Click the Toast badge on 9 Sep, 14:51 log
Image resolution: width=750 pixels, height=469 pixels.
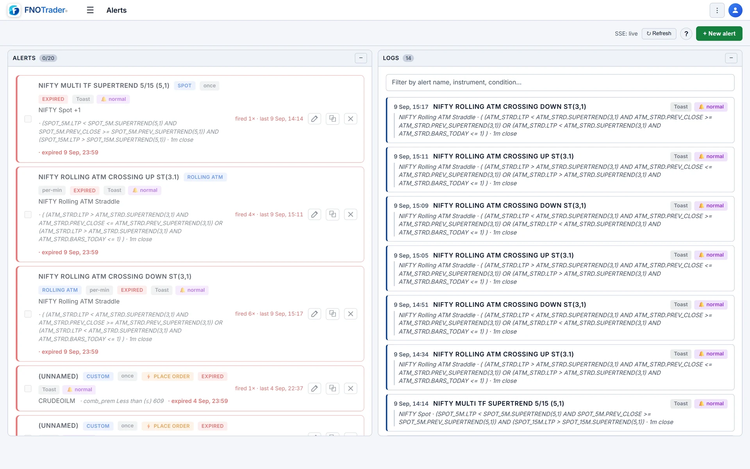coord(680,304)
